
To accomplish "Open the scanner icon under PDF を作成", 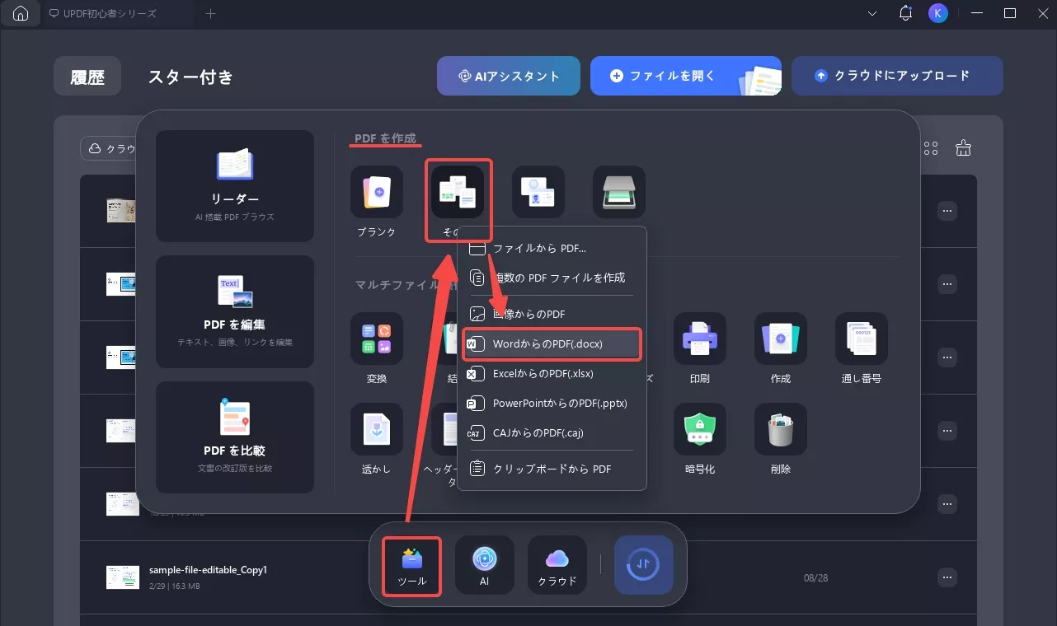I will point(618,191).
